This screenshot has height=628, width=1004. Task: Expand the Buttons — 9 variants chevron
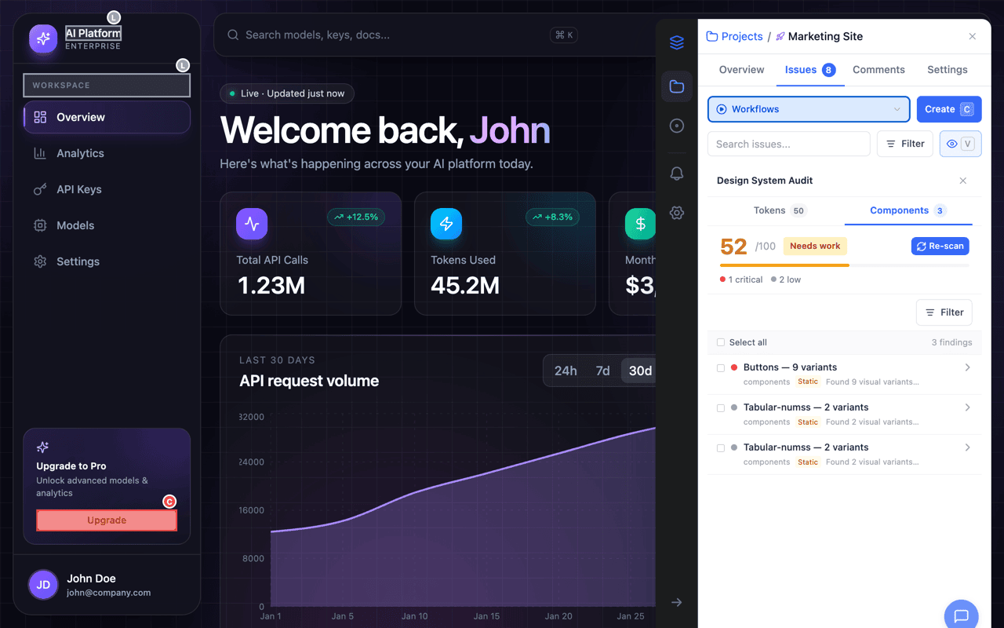coord(967,367)
